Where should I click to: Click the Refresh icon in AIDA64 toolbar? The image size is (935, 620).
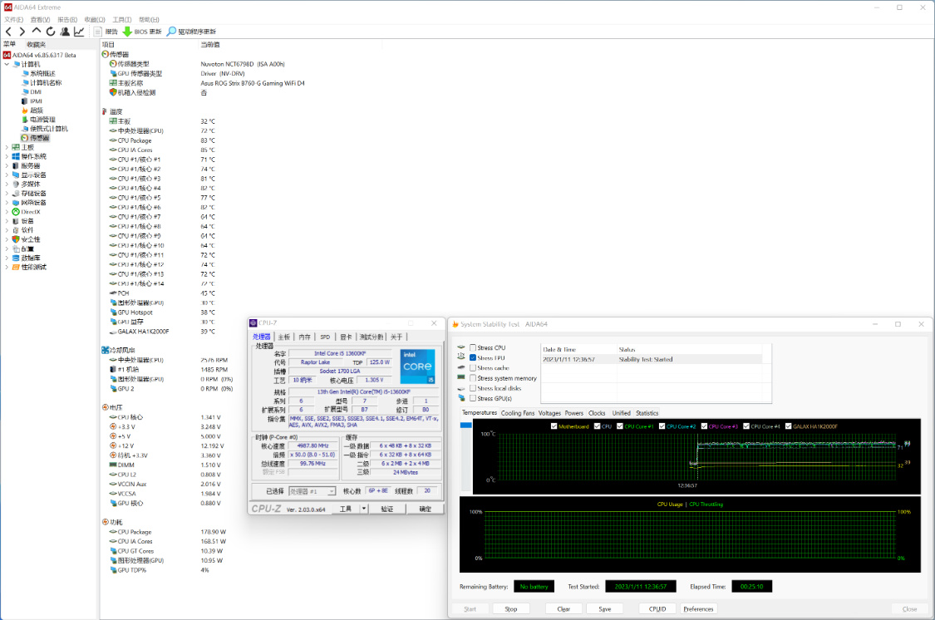coord(51,32)
